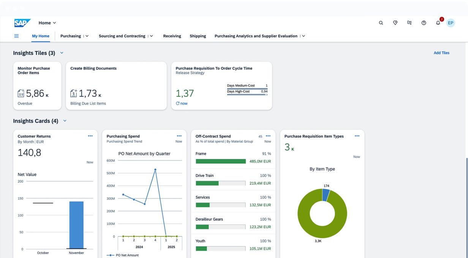
Task: Open the search icon in header
Action: click(381, 23)
